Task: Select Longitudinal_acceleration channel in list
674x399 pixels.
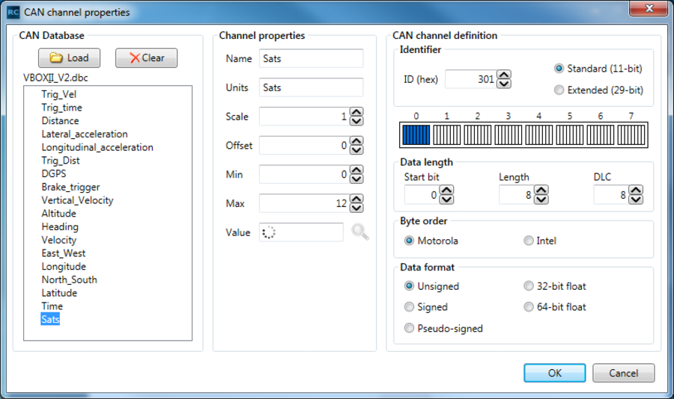Action: [x=97, y=147]
